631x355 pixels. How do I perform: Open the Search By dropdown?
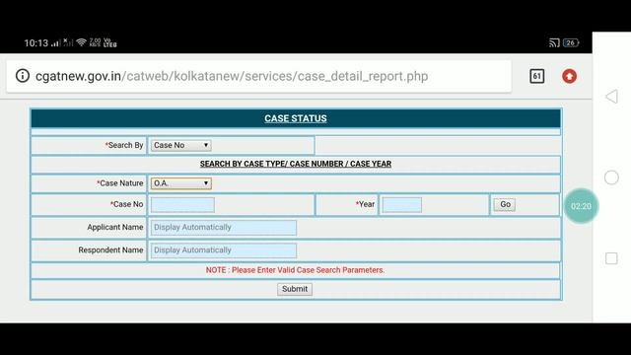coord(181,145)
